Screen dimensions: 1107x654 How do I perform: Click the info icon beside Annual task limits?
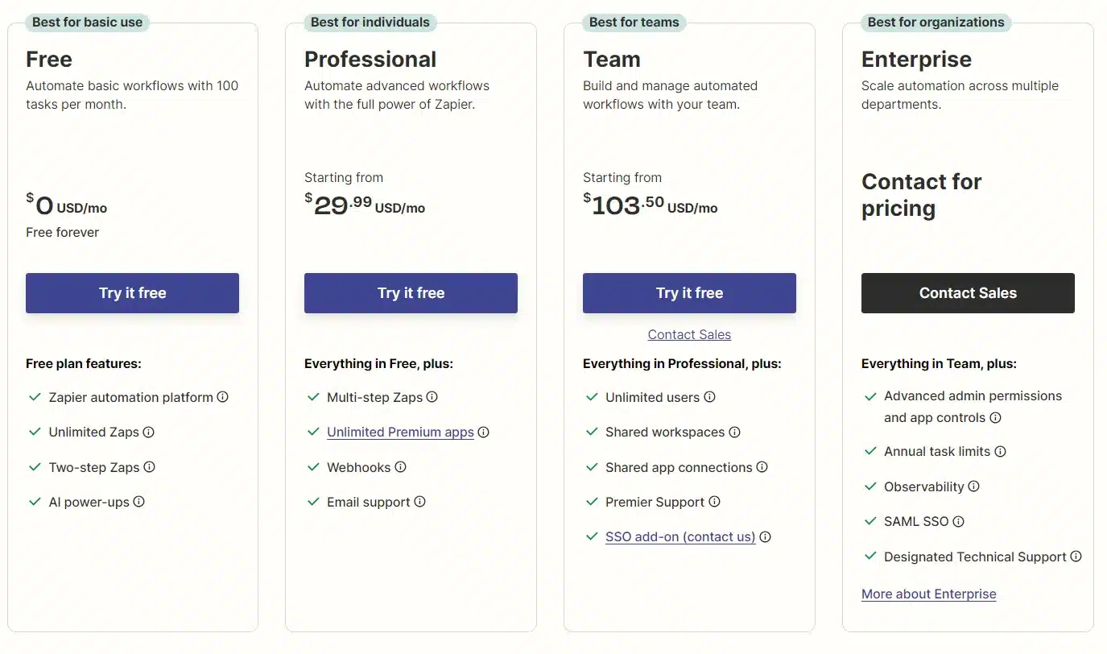coord(1000,451)
